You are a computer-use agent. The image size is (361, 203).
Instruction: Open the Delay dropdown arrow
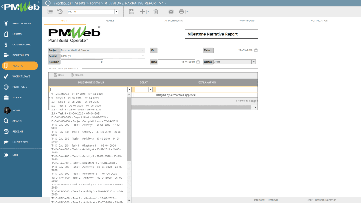tap(150, 89)
